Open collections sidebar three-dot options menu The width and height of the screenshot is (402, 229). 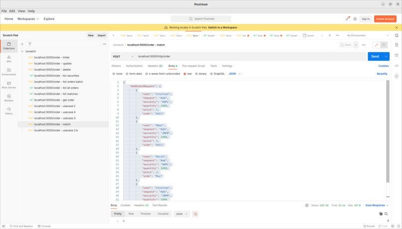(105, 44)
